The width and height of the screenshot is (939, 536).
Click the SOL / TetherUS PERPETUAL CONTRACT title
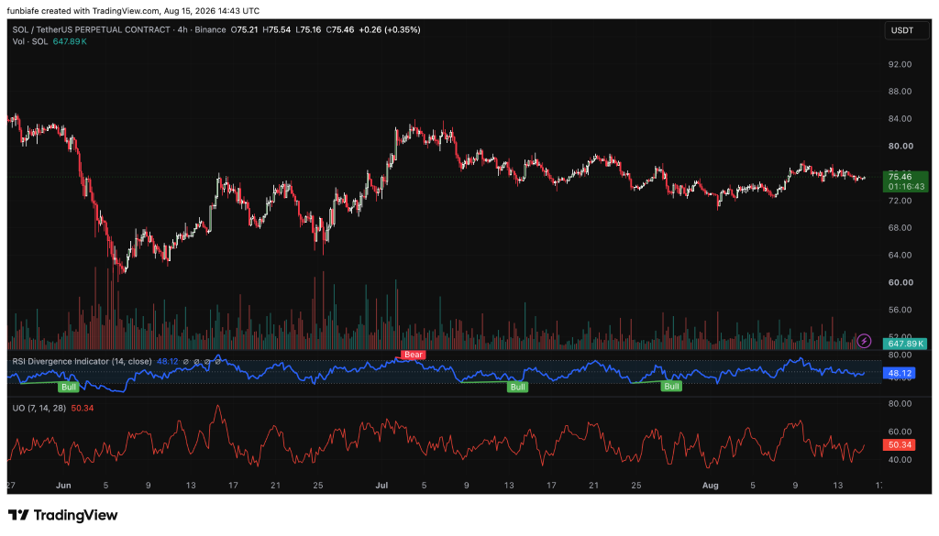point(91,29)
